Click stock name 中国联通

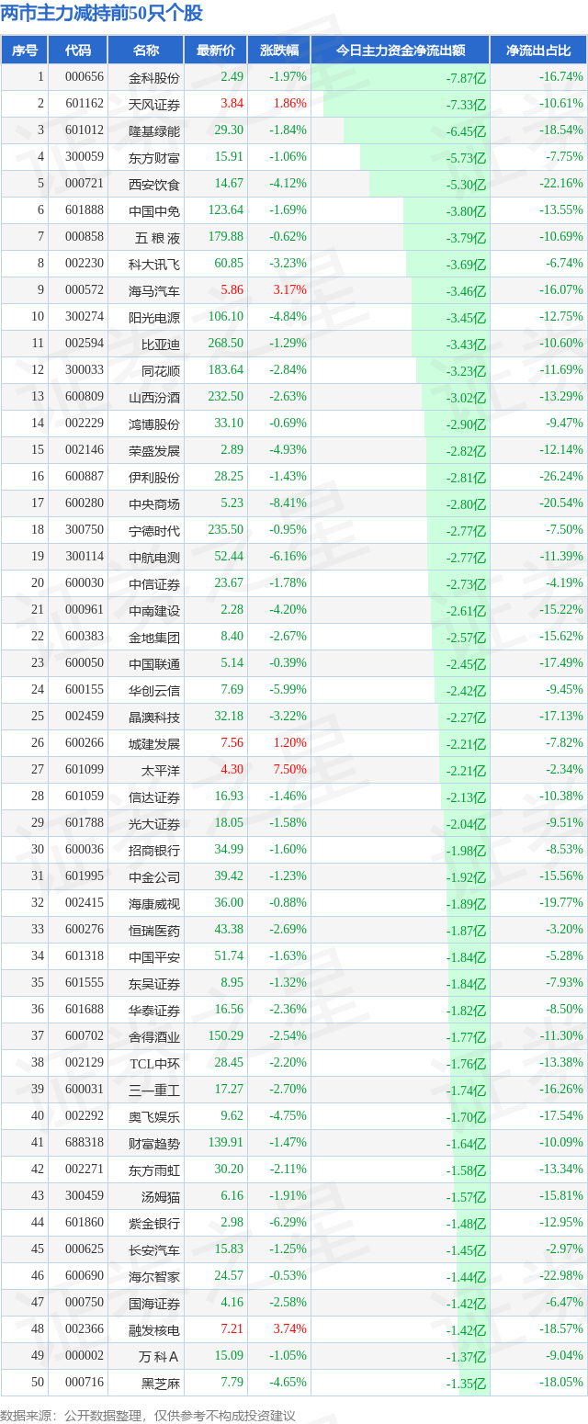[154, 664]
